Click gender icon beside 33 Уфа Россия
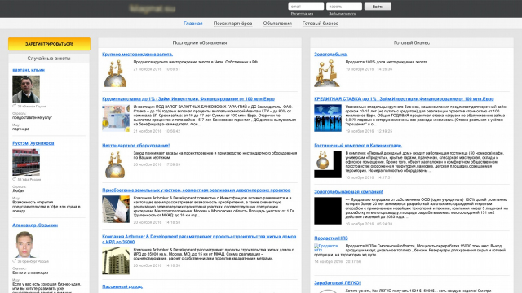This screenshot has width=522, height=293. [15, 179]
